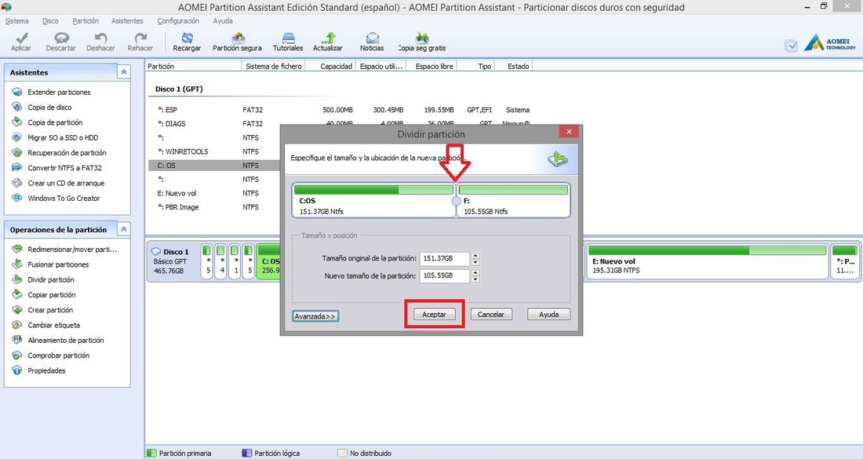Click the checkbox icon beside AOMEI logo
The width and height of the screenshot is (863, 459).
[x=792, y=46]
